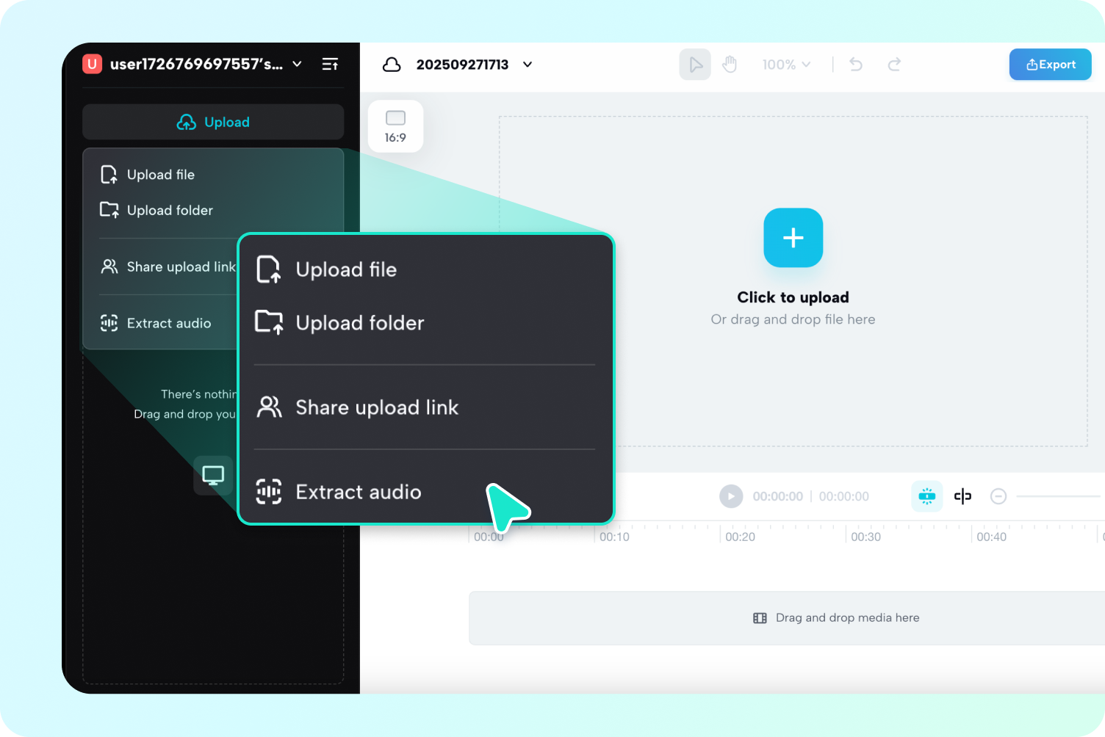
Task: Select Share upload link in the enlarged callout menu
Action: click(x=357, y=407)
